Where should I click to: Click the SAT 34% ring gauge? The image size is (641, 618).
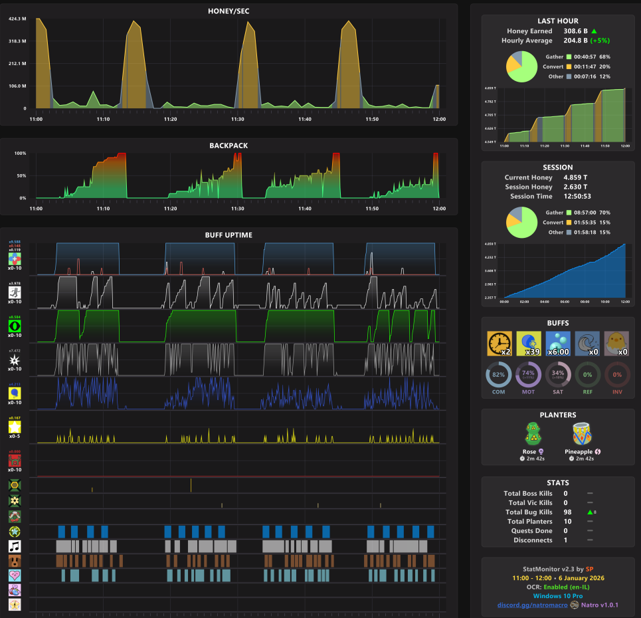(558, 375)
